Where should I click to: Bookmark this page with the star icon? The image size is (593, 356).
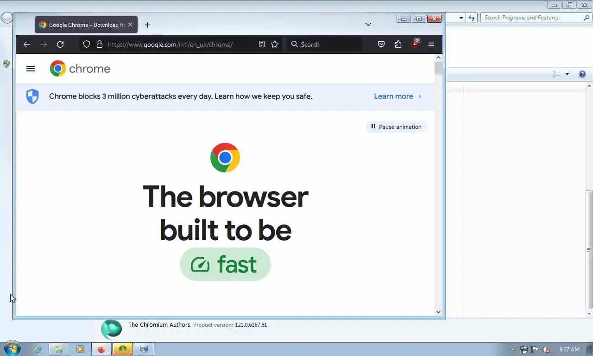275,44
